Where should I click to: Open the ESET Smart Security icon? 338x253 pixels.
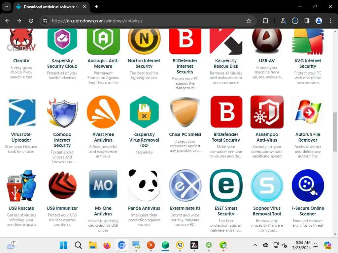pyautogui.click(x=226, y=185)
